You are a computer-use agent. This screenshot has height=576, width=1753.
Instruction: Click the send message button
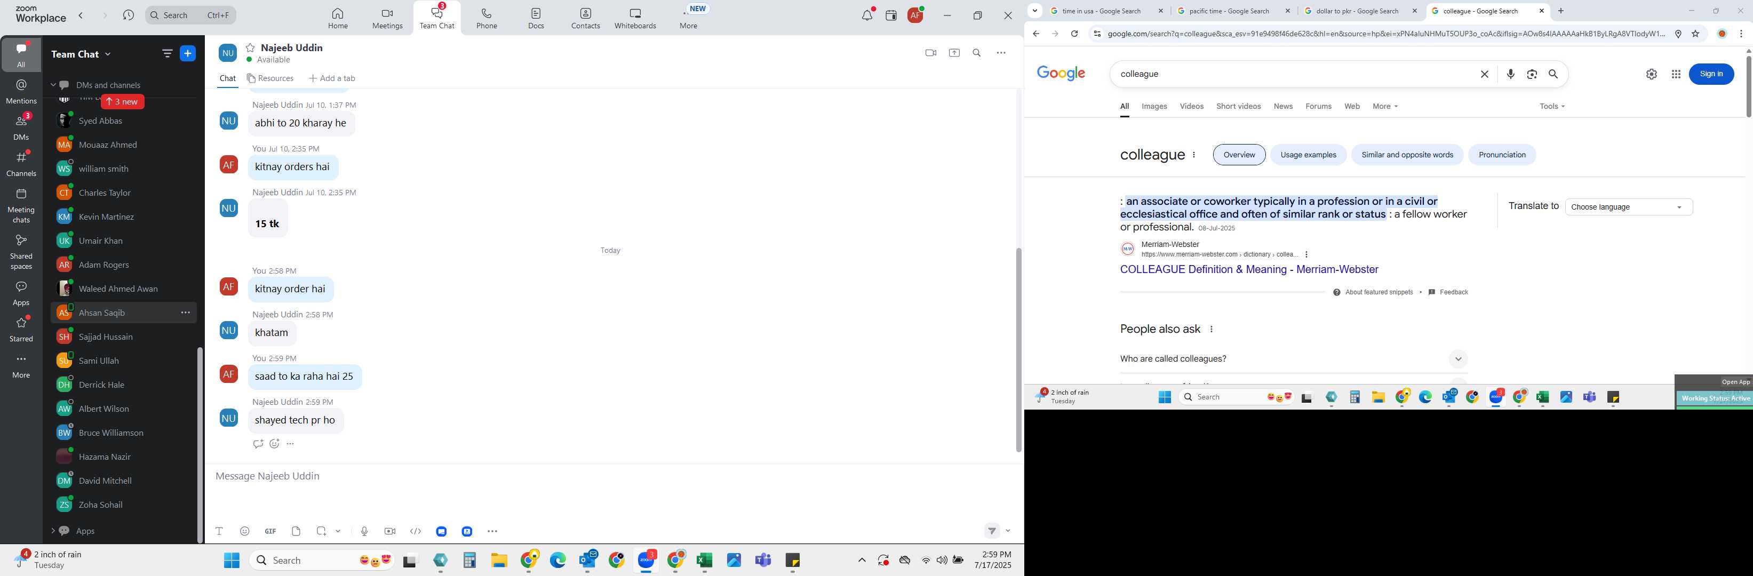[x=992, y=531]
